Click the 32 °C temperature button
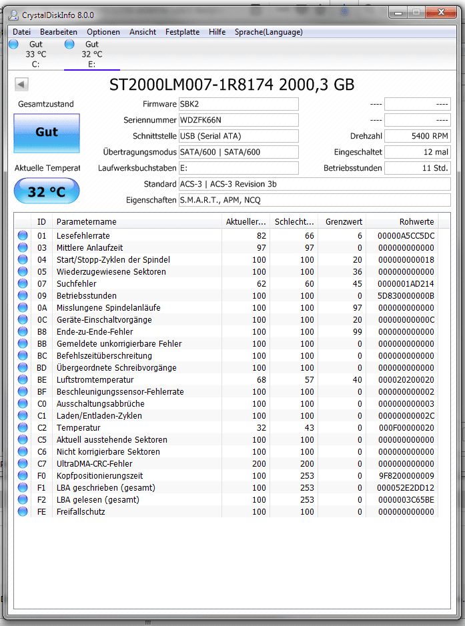This screenshot has height=626, width=465. [x=47, y=191]
